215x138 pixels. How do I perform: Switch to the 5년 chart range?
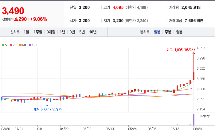(x=82, y=32)
